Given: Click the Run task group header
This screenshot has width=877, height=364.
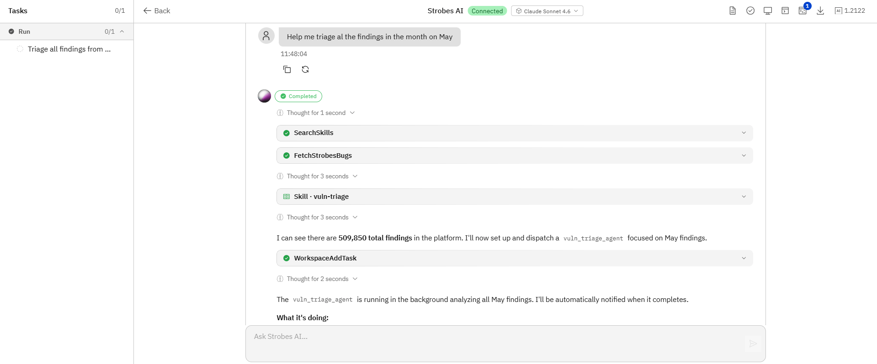Looking at the screenshot, I should pyautogui.click(x=67, y=31).
